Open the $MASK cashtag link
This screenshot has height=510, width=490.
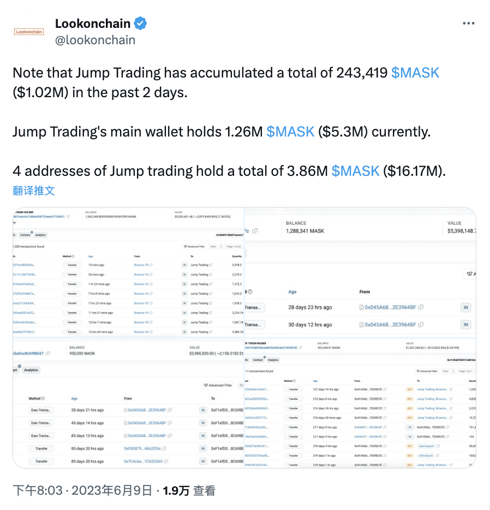[415, 72]
